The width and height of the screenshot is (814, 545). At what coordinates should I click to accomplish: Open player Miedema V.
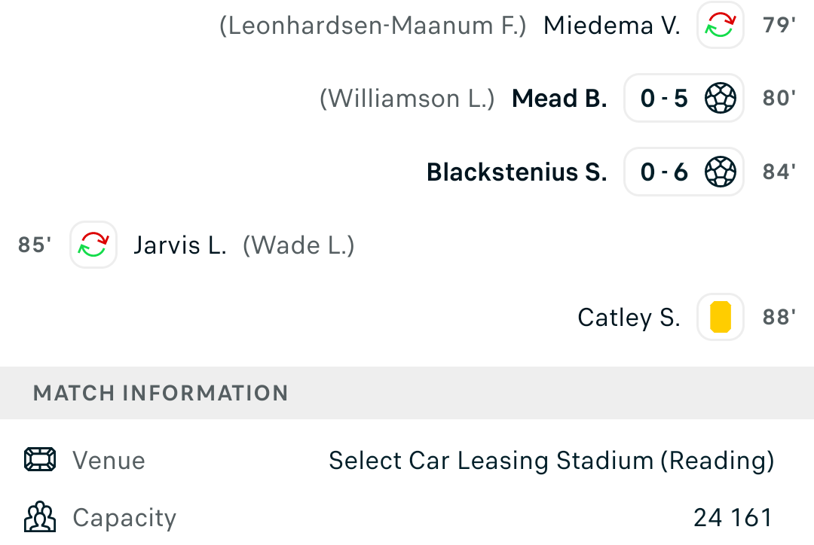(x=611, y=26)
